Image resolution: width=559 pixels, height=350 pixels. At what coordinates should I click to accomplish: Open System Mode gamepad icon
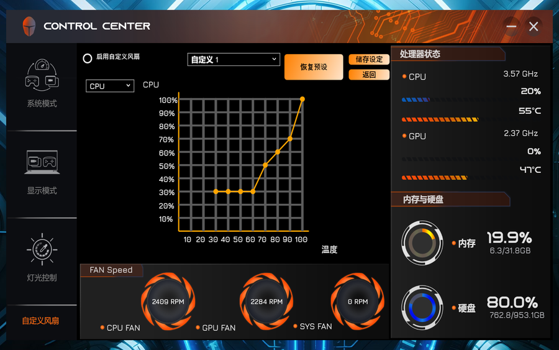(x=42, y=75)
